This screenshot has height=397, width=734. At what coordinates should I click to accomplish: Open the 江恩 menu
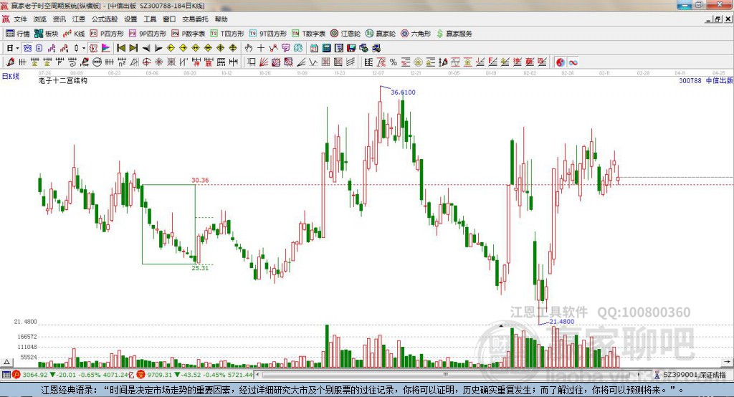(79, 19)
